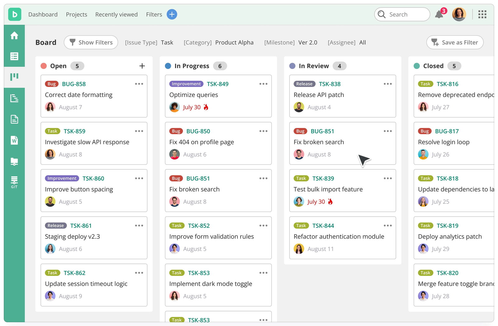Toggle Show Filters on the board
This screenshot has height=326, width=498.
pyautogui.click(x=91, y=42)
